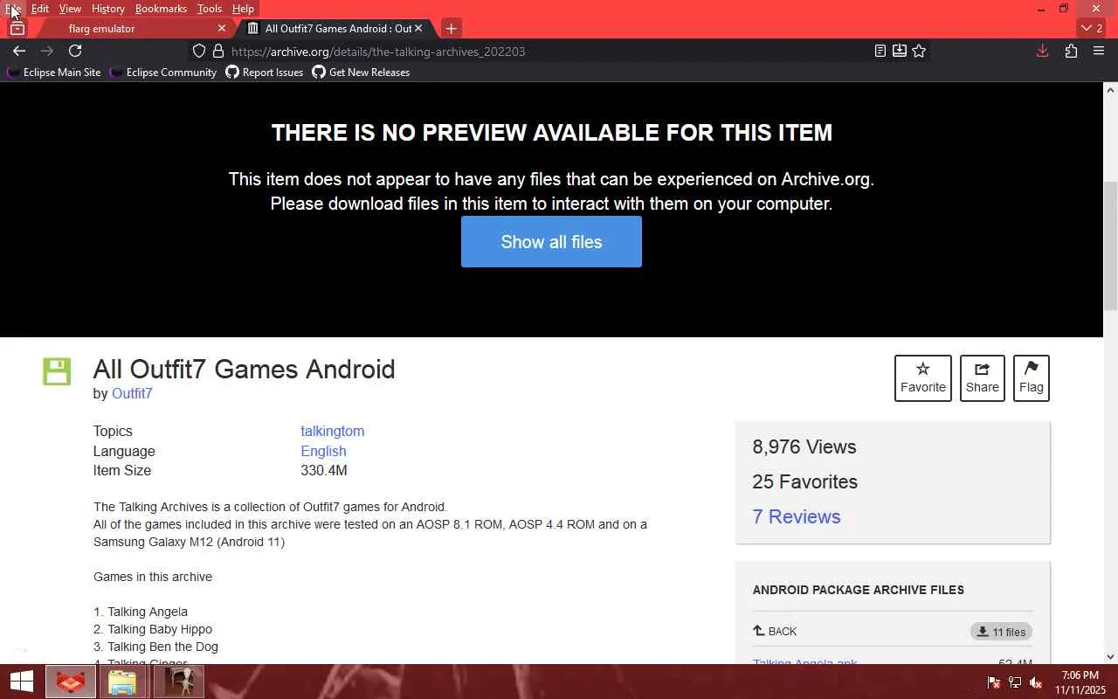
Task: Download all via the 11 files button
Action: 1001,632
